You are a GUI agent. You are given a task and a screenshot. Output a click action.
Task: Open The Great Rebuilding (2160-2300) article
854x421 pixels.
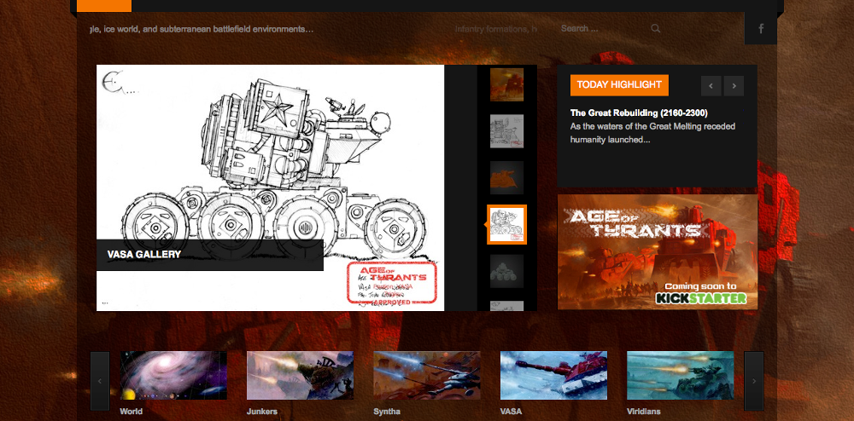click(x=639, y=112)
